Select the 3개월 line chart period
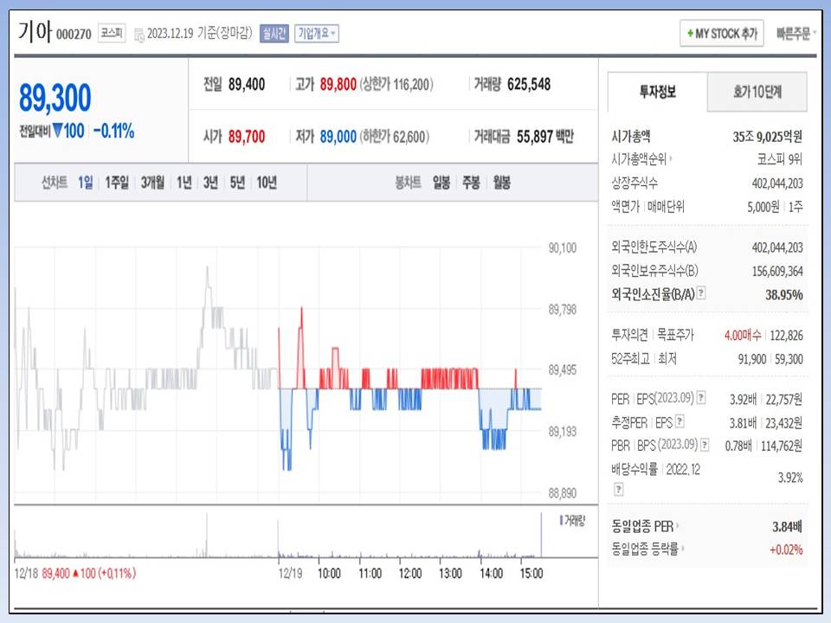 [x=152, y=183]
